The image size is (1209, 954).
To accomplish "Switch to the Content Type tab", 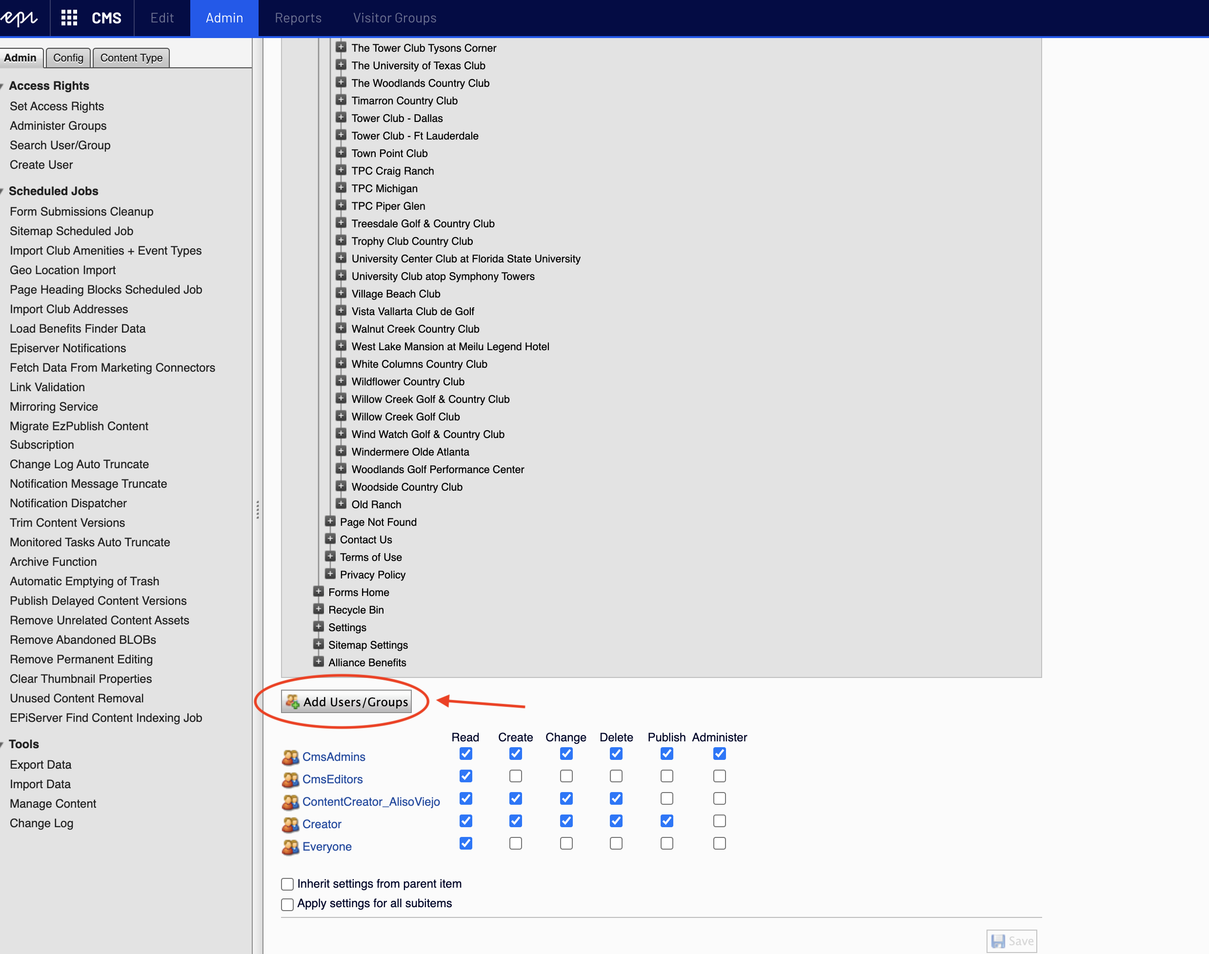I will point(131,58).
